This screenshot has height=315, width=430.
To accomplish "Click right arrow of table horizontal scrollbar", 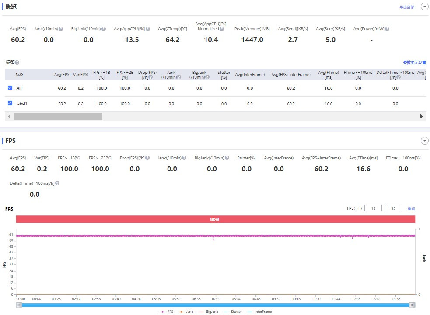I will point(422,117).
